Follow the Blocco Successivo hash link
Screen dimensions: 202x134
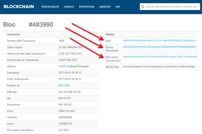click(x=160, y=57)
